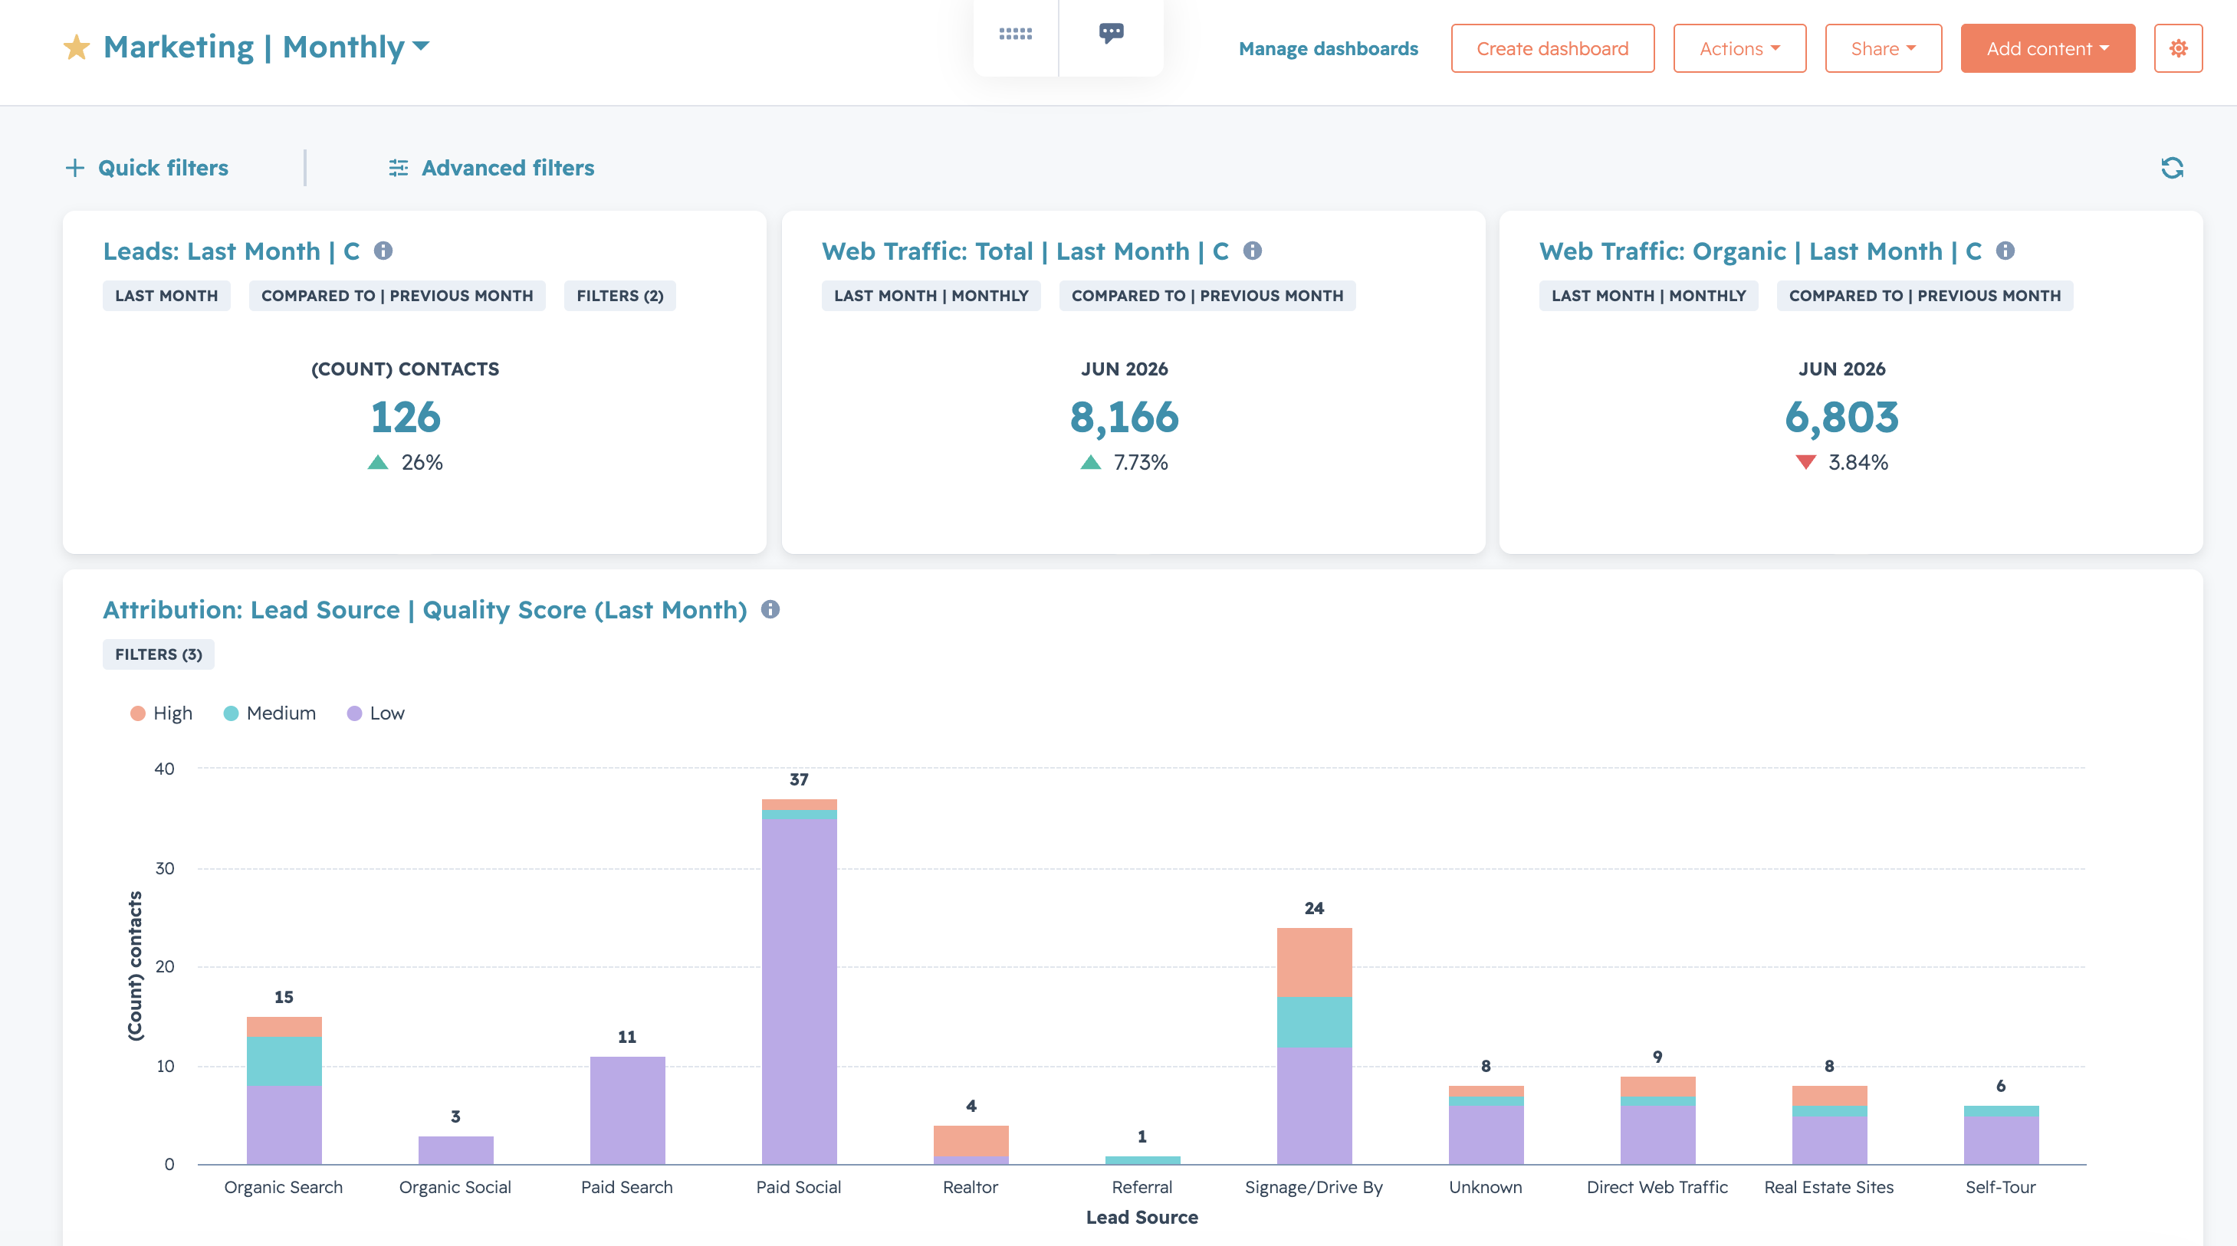The height and width of the screenshot is (1246, 2237).
Task: Click the Paid Social axis label
Action: pos(799,1187)
